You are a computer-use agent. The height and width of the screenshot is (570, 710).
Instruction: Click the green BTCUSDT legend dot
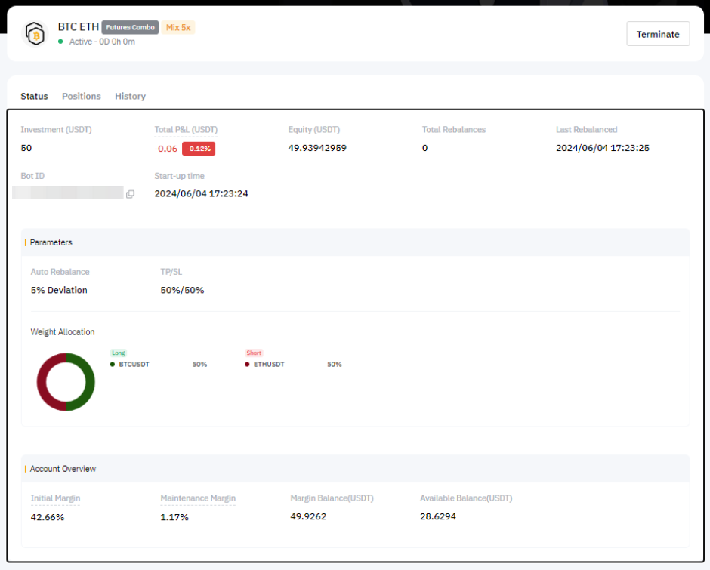[x=113, y=364]
